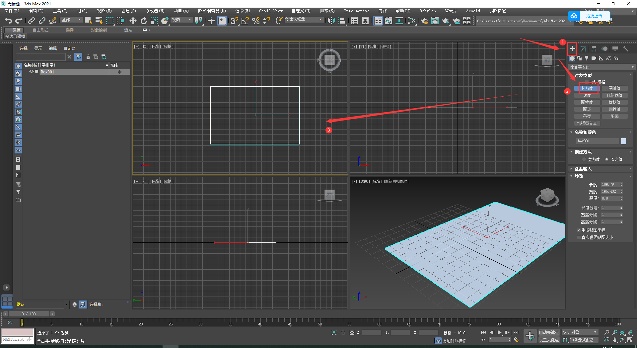Click the Bind to Space Warp icon
This screenshot has height=348, width=637.
click(x=53, y=21)
